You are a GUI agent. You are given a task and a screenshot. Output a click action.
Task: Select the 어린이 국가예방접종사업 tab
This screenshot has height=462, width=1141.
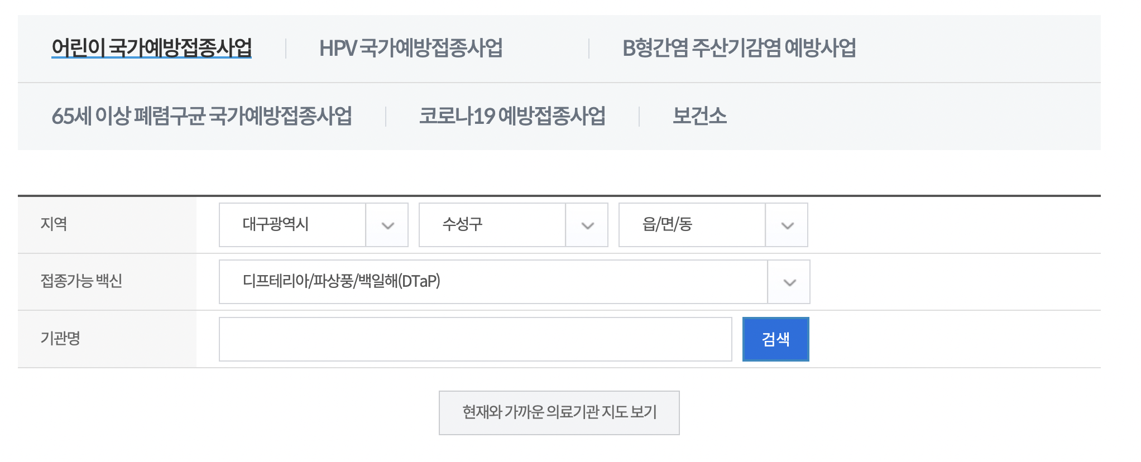pyautogui.click(x=152, y=49)
